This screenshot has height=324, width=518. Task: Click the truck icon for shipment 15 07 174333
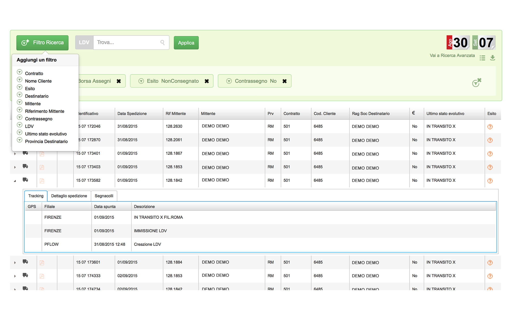(25, 275)
